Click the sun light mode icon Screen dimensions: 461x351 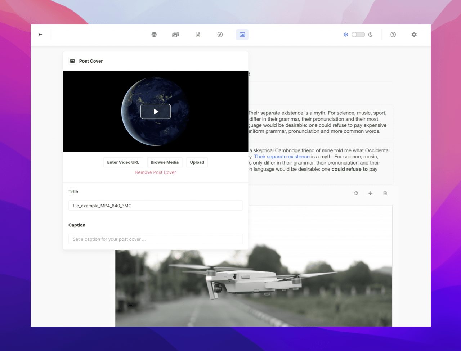pos(346,35)
